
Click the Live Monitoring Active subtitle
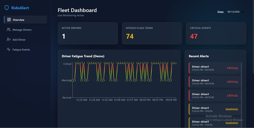click(71, 15)
